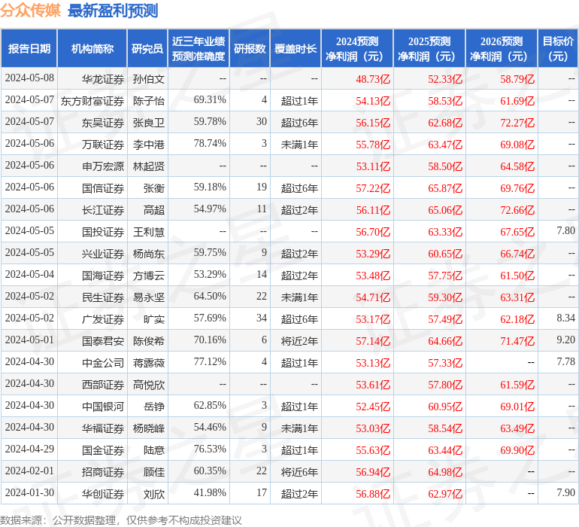The height and width of the screenshot is (527, 579).
Task: Click target price 8.34
Action: point(565,318)
